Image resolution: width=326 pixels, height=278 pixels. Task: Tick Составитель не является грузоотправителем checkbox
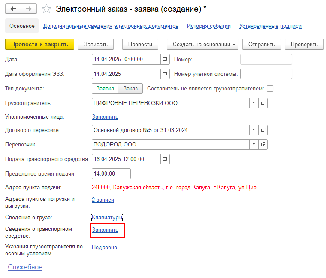[x=270, y=88]
